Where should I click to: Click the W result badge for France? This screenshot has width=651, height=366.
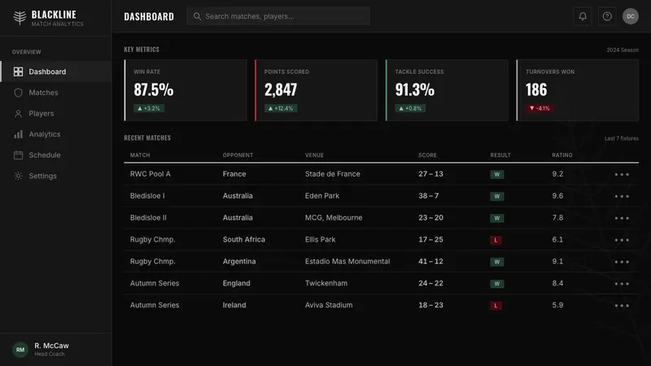tap(497, 174)
